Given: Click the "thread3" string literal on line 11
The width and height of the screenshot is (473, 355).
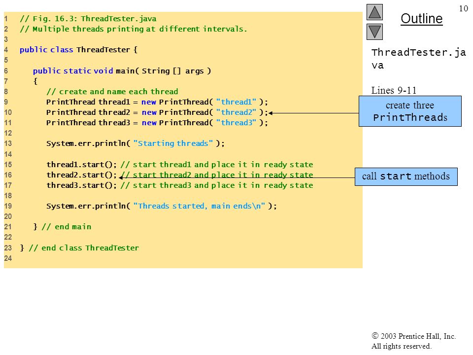Looking at the screenshot, I should tap(236, 123).
